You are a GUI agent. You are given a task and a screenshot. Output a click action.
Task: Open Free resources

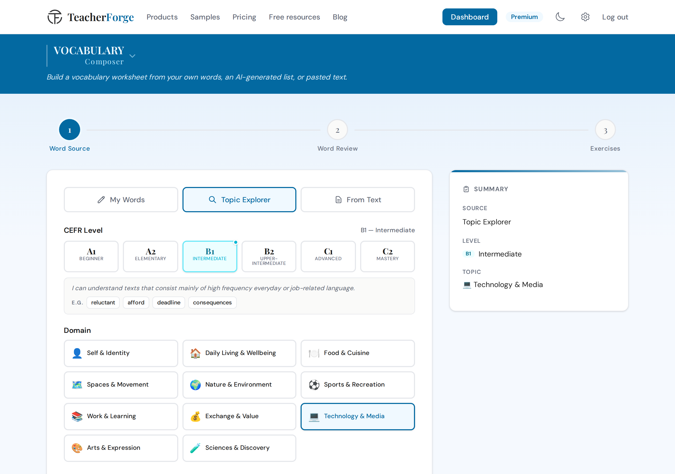coord(294,17)
